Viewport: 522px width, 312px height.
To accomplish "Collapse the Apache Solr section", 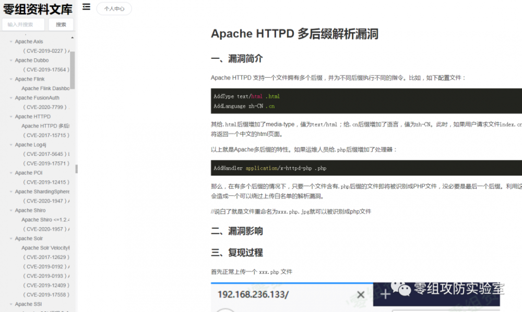I will pyautogui.click(x=11, y=238).
